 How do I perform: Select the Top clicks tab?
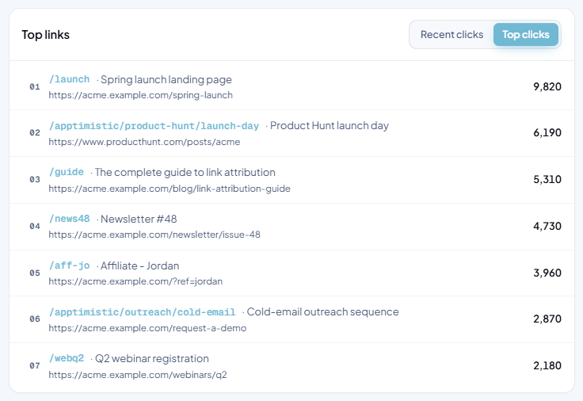[526, 35]
